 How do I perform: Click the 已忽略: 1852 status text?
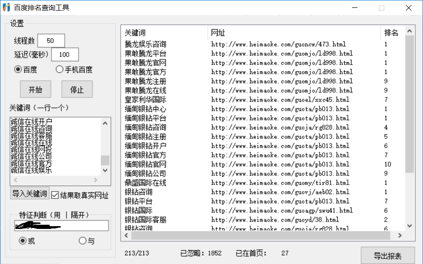point(201,253)
